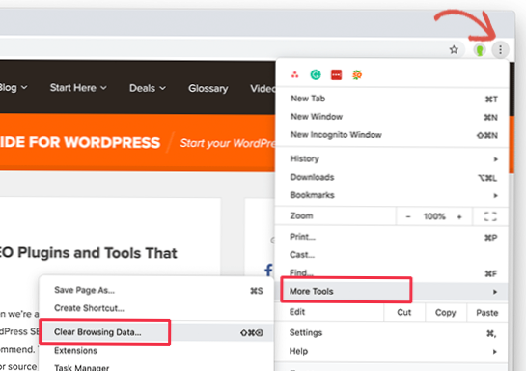Screen dimensions: 526x371
Task: Open the Chrome three-dot menu button
Action: coord(500,50)
